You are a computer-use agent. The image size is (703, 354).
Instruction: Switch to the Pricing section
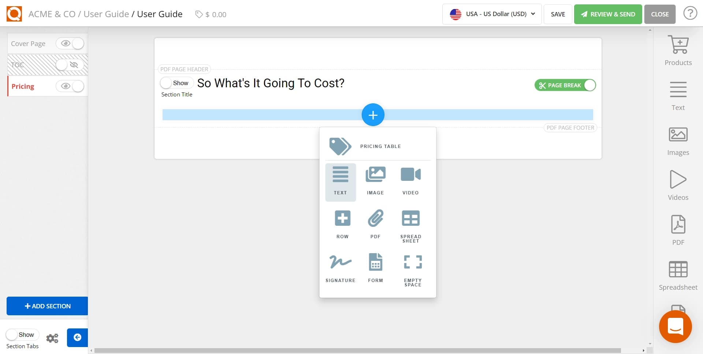(x=23, y=86)
